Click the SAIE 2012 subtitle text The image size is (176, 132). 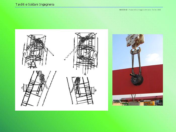pos(123,10)
